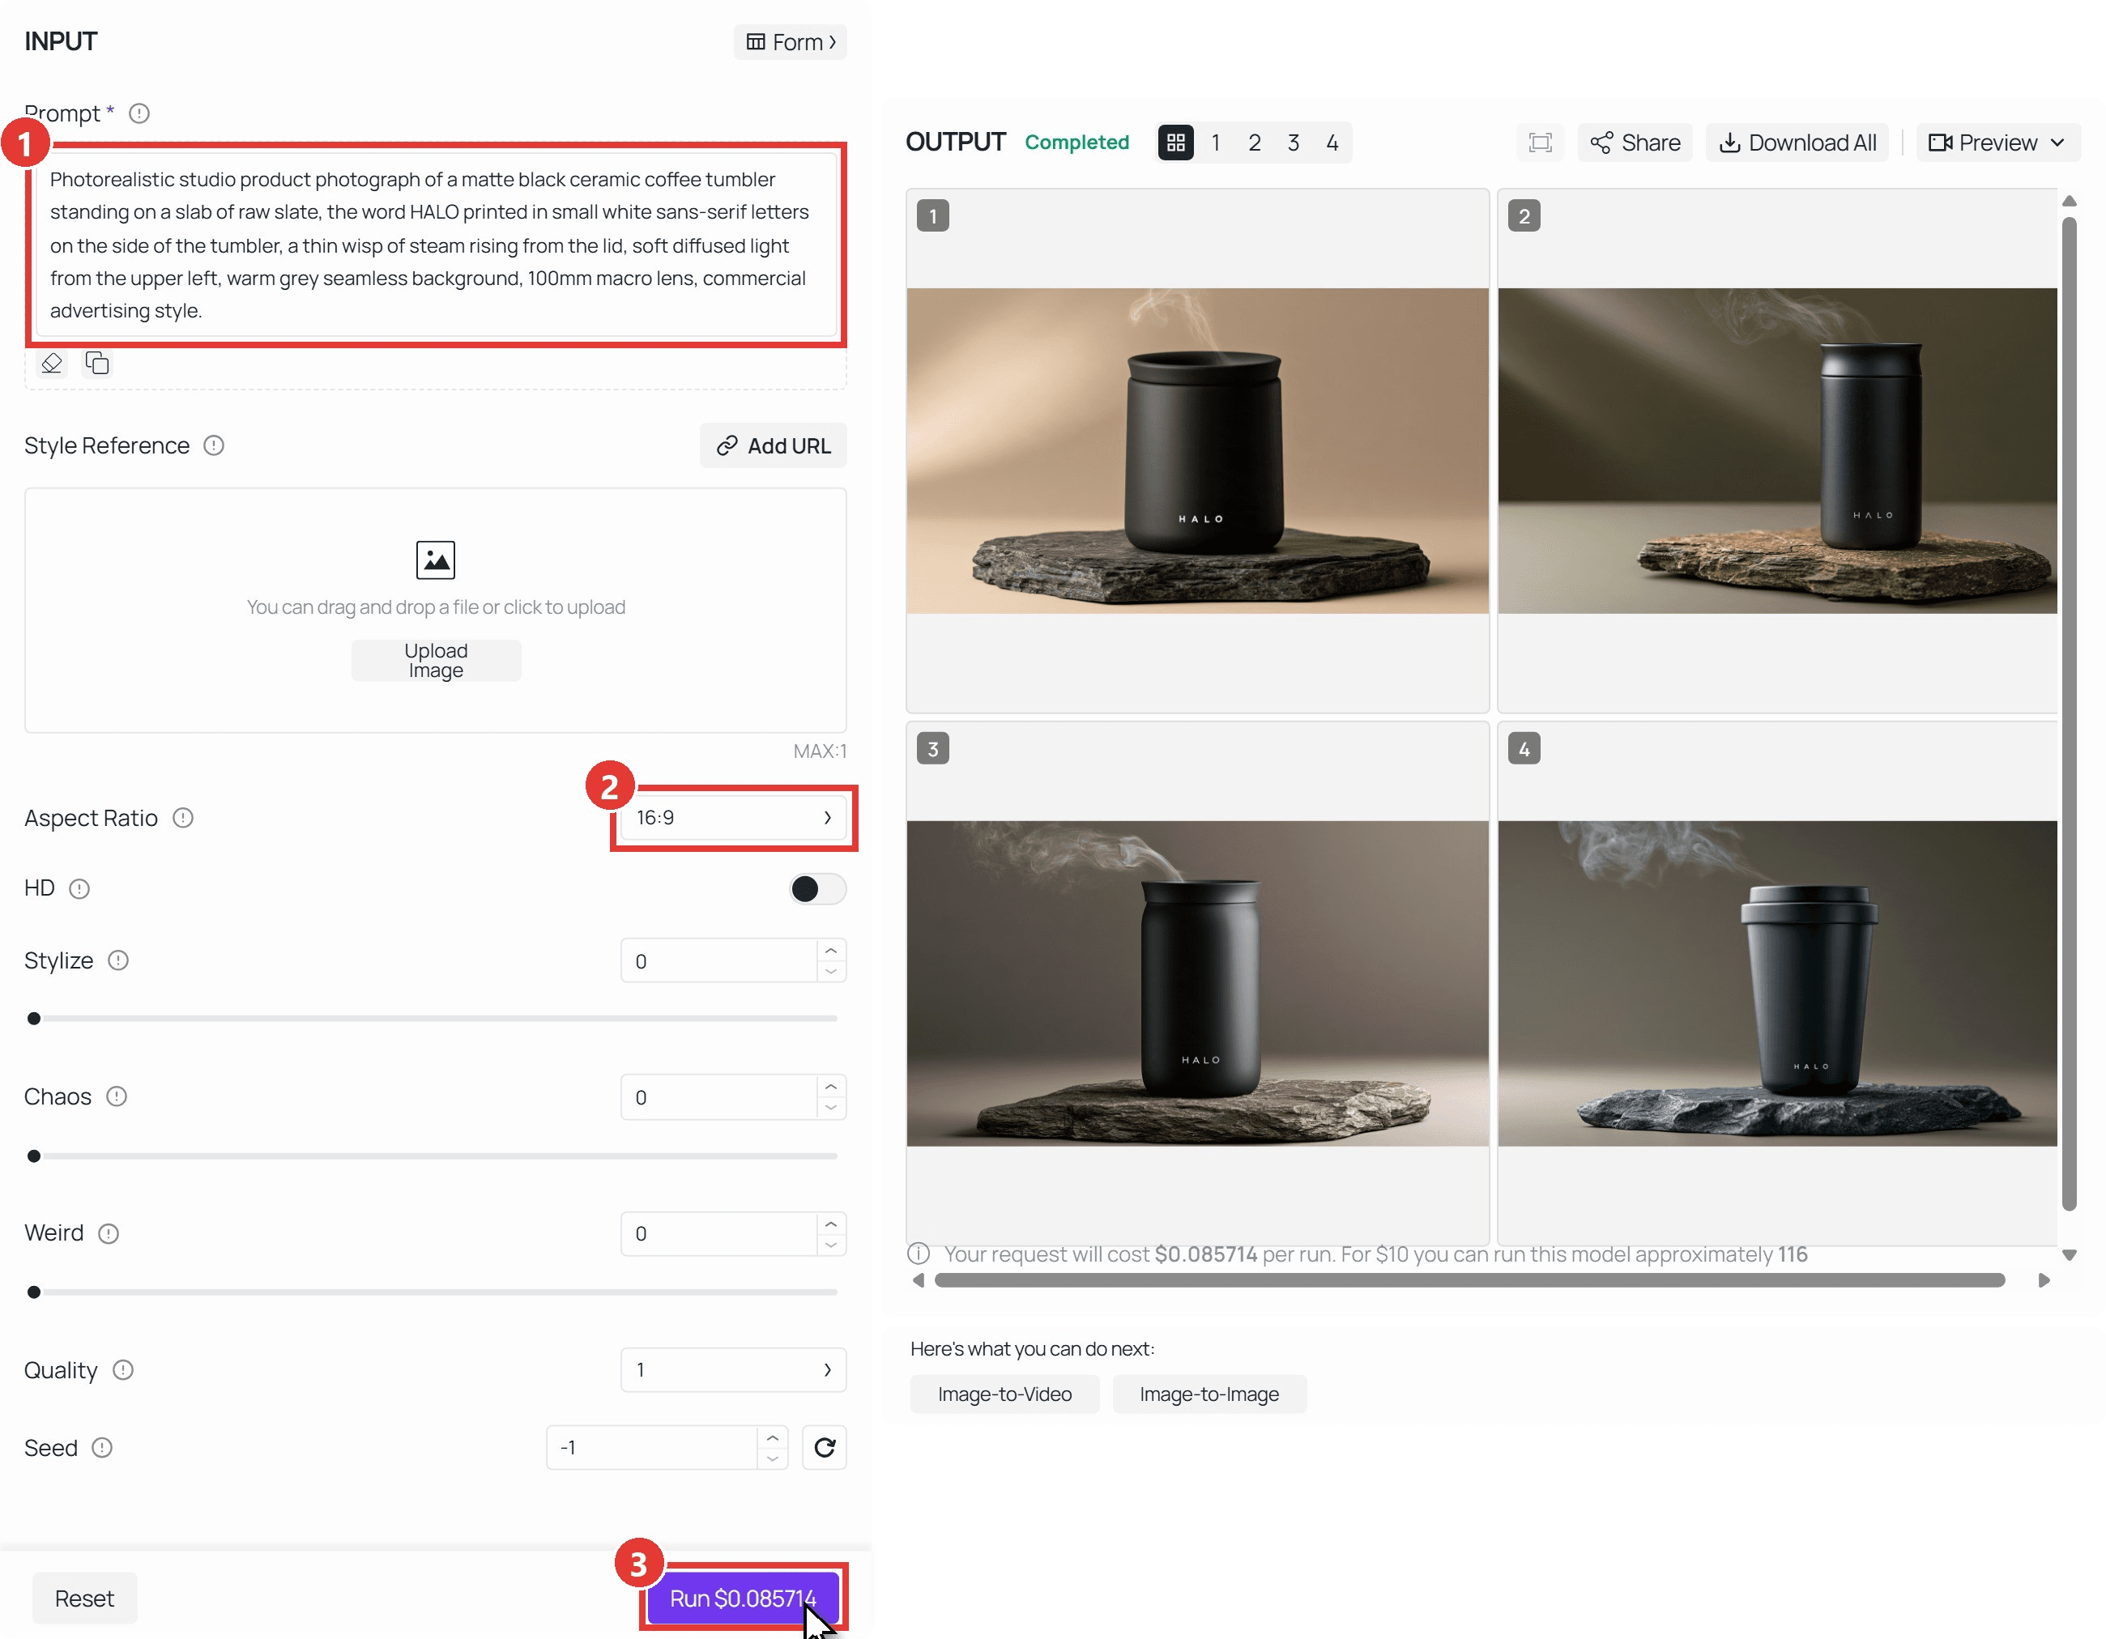Screen dimensions: 2106x1639
Task: Click the Chaos slider handle
Action: point(34,1156)
